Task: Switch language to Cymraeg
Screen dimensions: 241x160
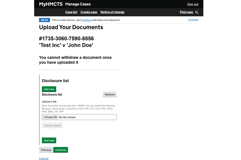Action: click(193, 20)
